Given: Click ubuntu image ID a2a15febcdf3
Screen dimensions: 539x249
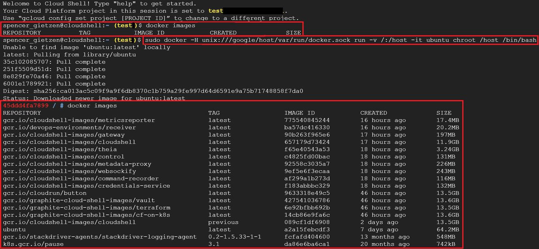Looking at the screenshot, I should coord(307,229).
